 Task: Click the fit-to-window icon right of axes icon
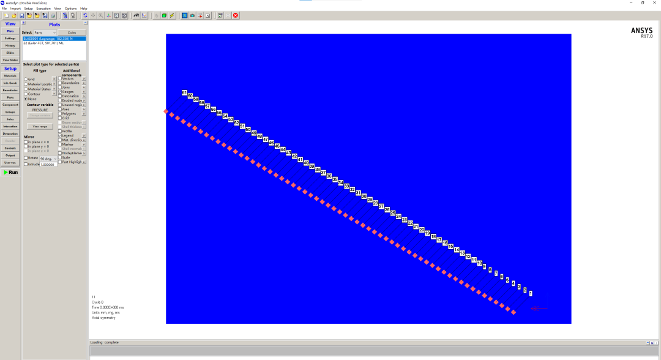116,15
